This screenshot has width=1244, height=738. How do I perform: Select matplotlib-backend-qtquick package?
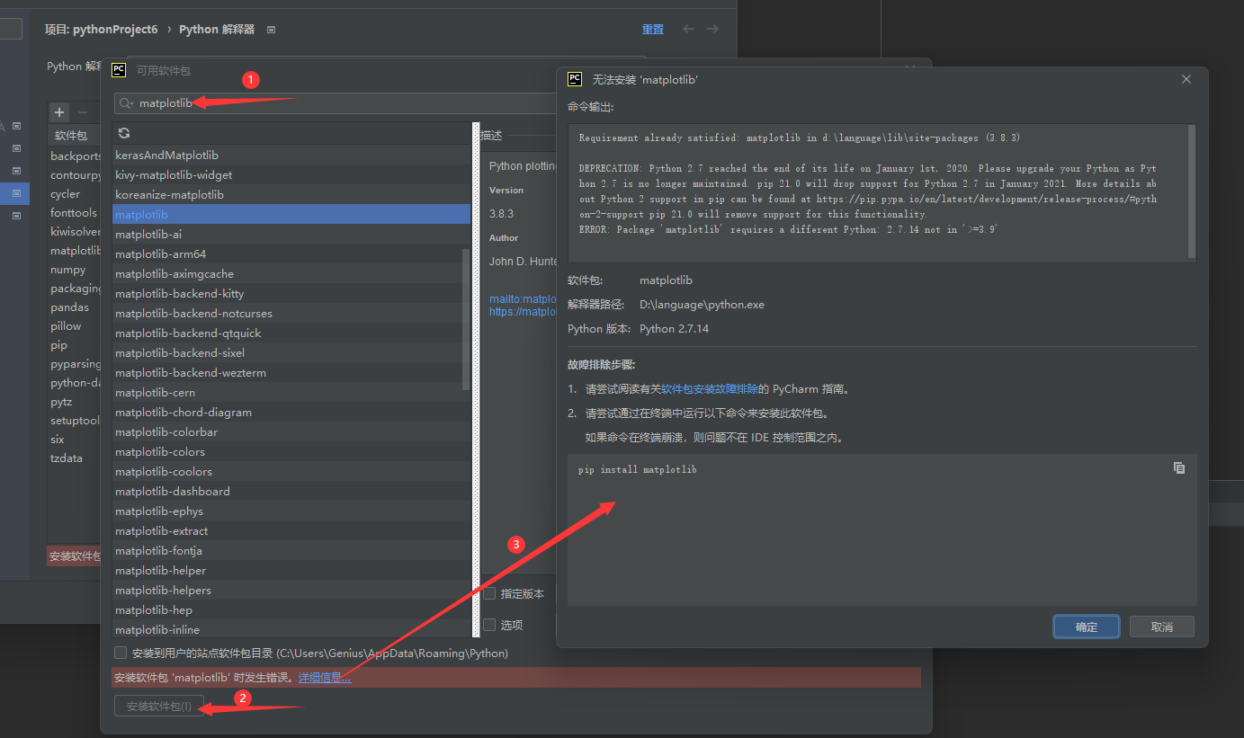pos(291,333)
